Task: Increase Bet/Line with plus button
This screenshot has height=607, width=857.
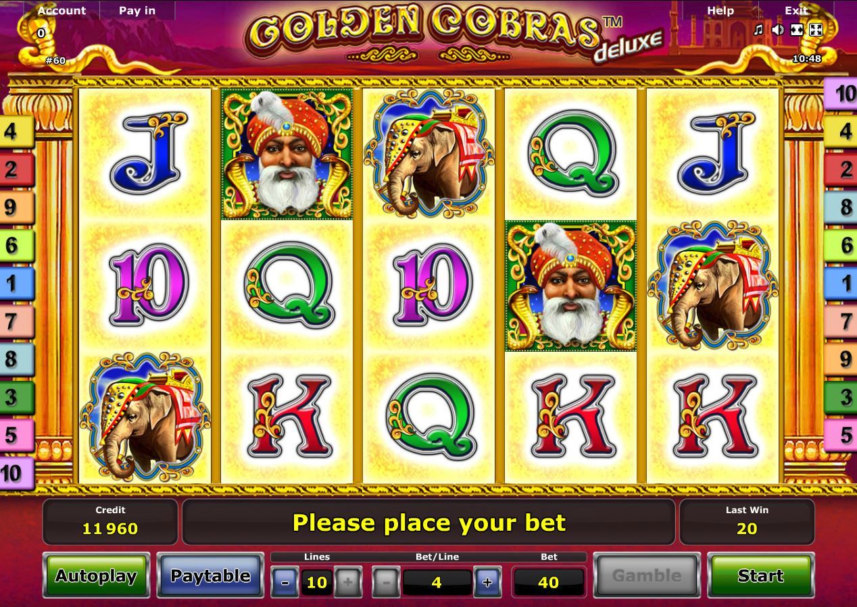Action: [487, 582]
